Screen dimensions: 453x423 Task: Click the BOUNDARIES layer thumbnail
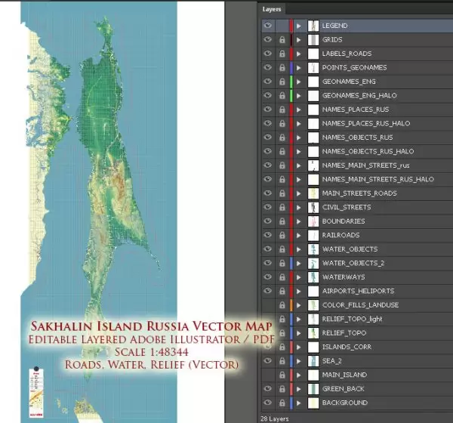[313, 221]
